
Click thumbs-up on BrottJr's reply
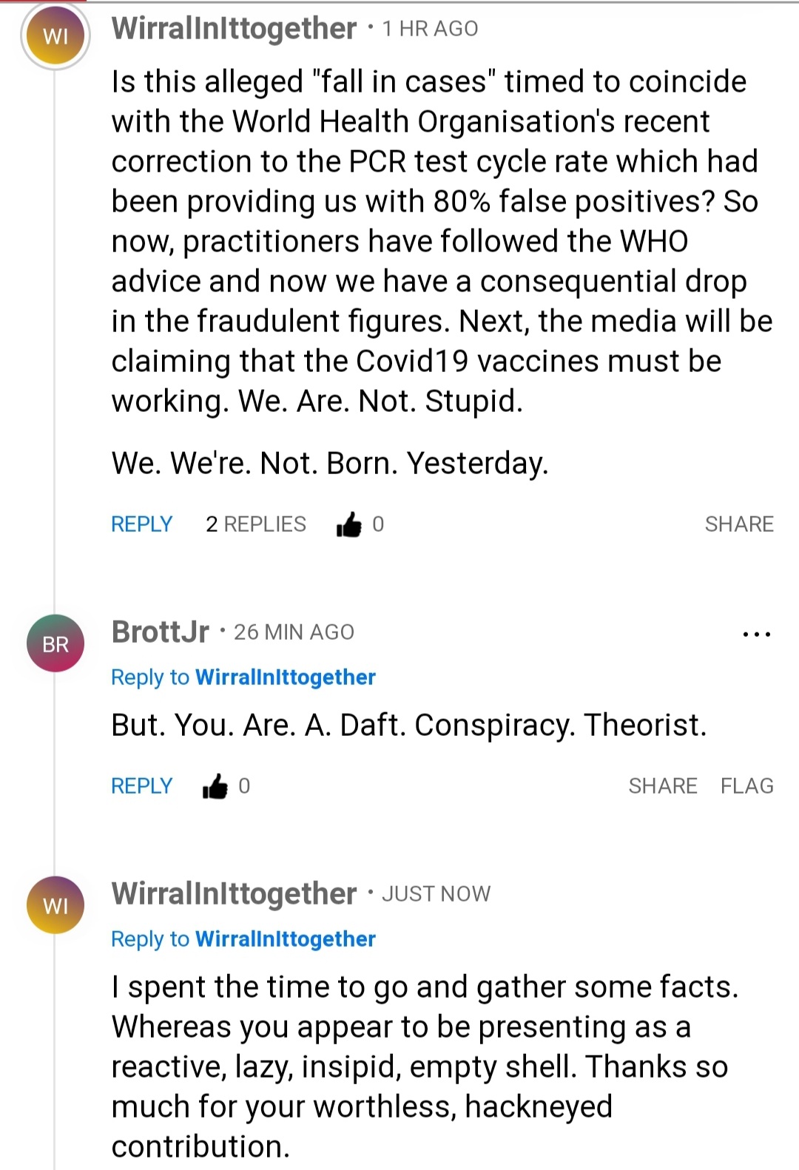pyautogui.click(x=215, y=786)
